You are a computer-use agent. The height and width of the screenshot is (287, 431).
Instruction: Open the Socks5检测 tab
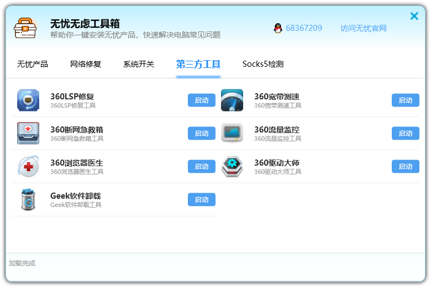point(263,64)
